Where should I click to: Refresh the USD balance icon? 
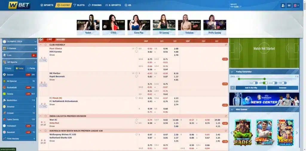tap(240, 7)
